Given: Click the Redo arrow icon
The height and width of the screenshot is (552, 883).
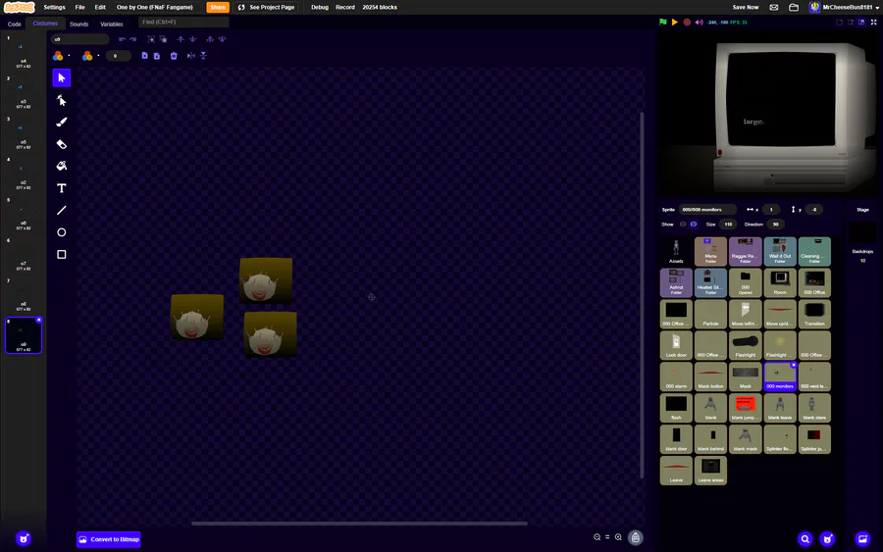Looking at the screenshot, I should point(132,39).
